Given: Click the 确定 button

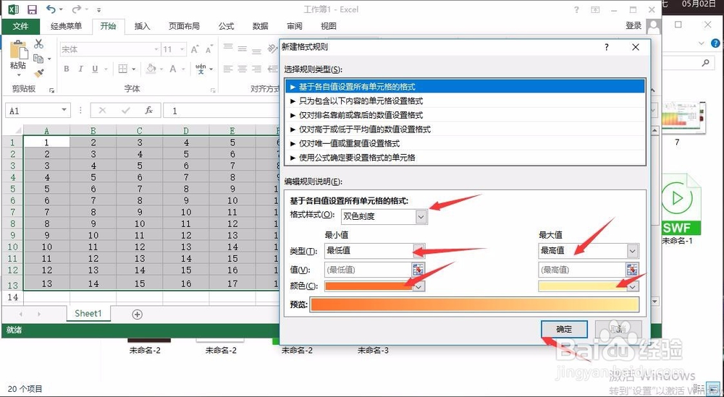Looking at the screenshot, I should (x=564, y=329).
